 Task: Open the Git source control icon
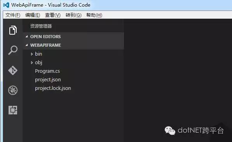[x=13, y=70]
